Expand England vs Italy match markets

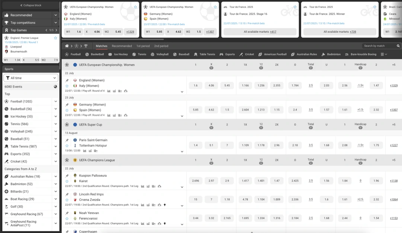coord(182,92)
